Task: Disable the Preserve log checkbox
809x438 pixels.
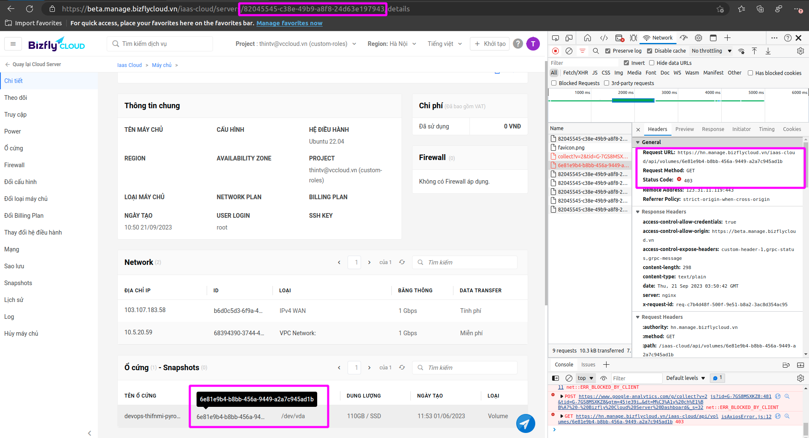Action: tap(608, 51)
